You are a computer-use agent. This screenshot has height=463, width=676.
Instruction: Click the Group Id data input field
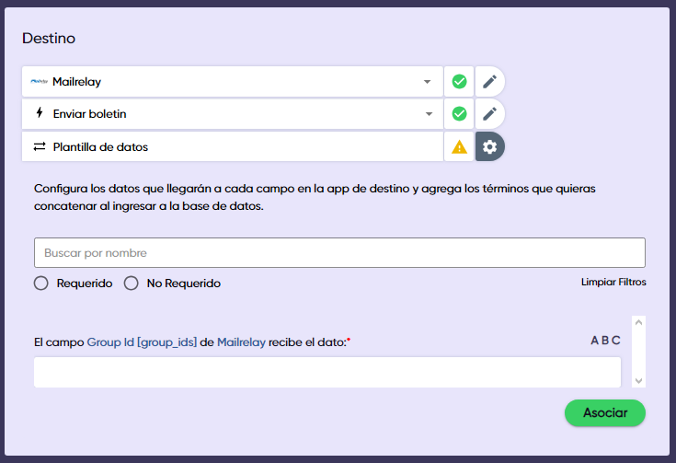tap(327, 373)
